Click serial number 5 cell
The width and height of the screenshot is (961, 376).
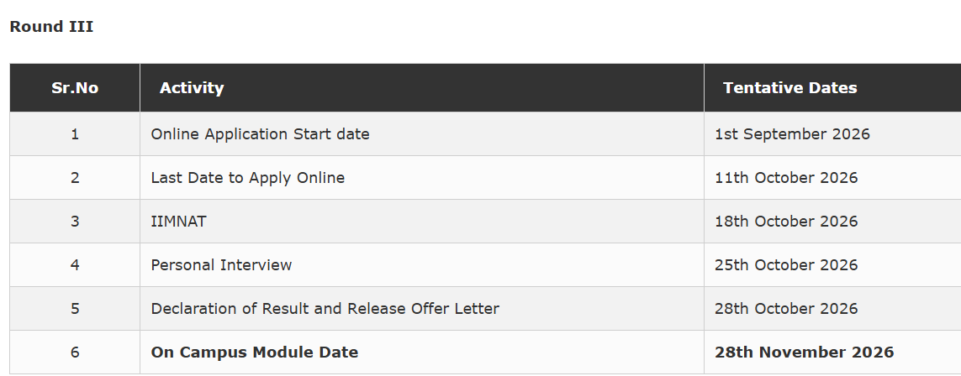coord(75,309)
